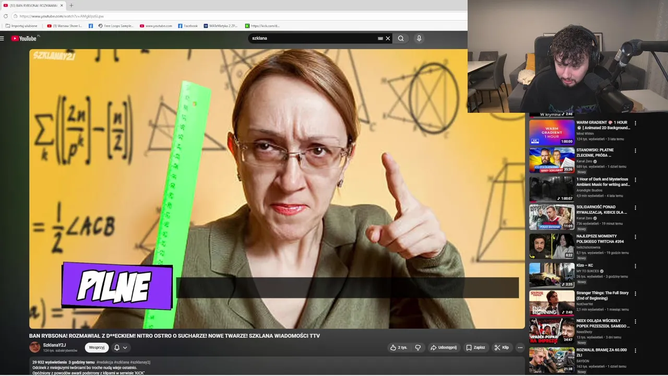
Task: Open options menu for Stranger Things video
Action: pos(635,293)
